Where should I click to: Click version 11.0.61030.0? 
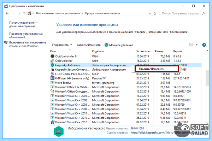coord(181,122)
